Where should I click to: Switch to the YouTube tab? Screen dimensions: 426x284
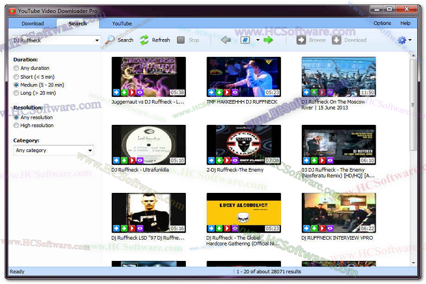pyautogui.click(x=122, y=24)
